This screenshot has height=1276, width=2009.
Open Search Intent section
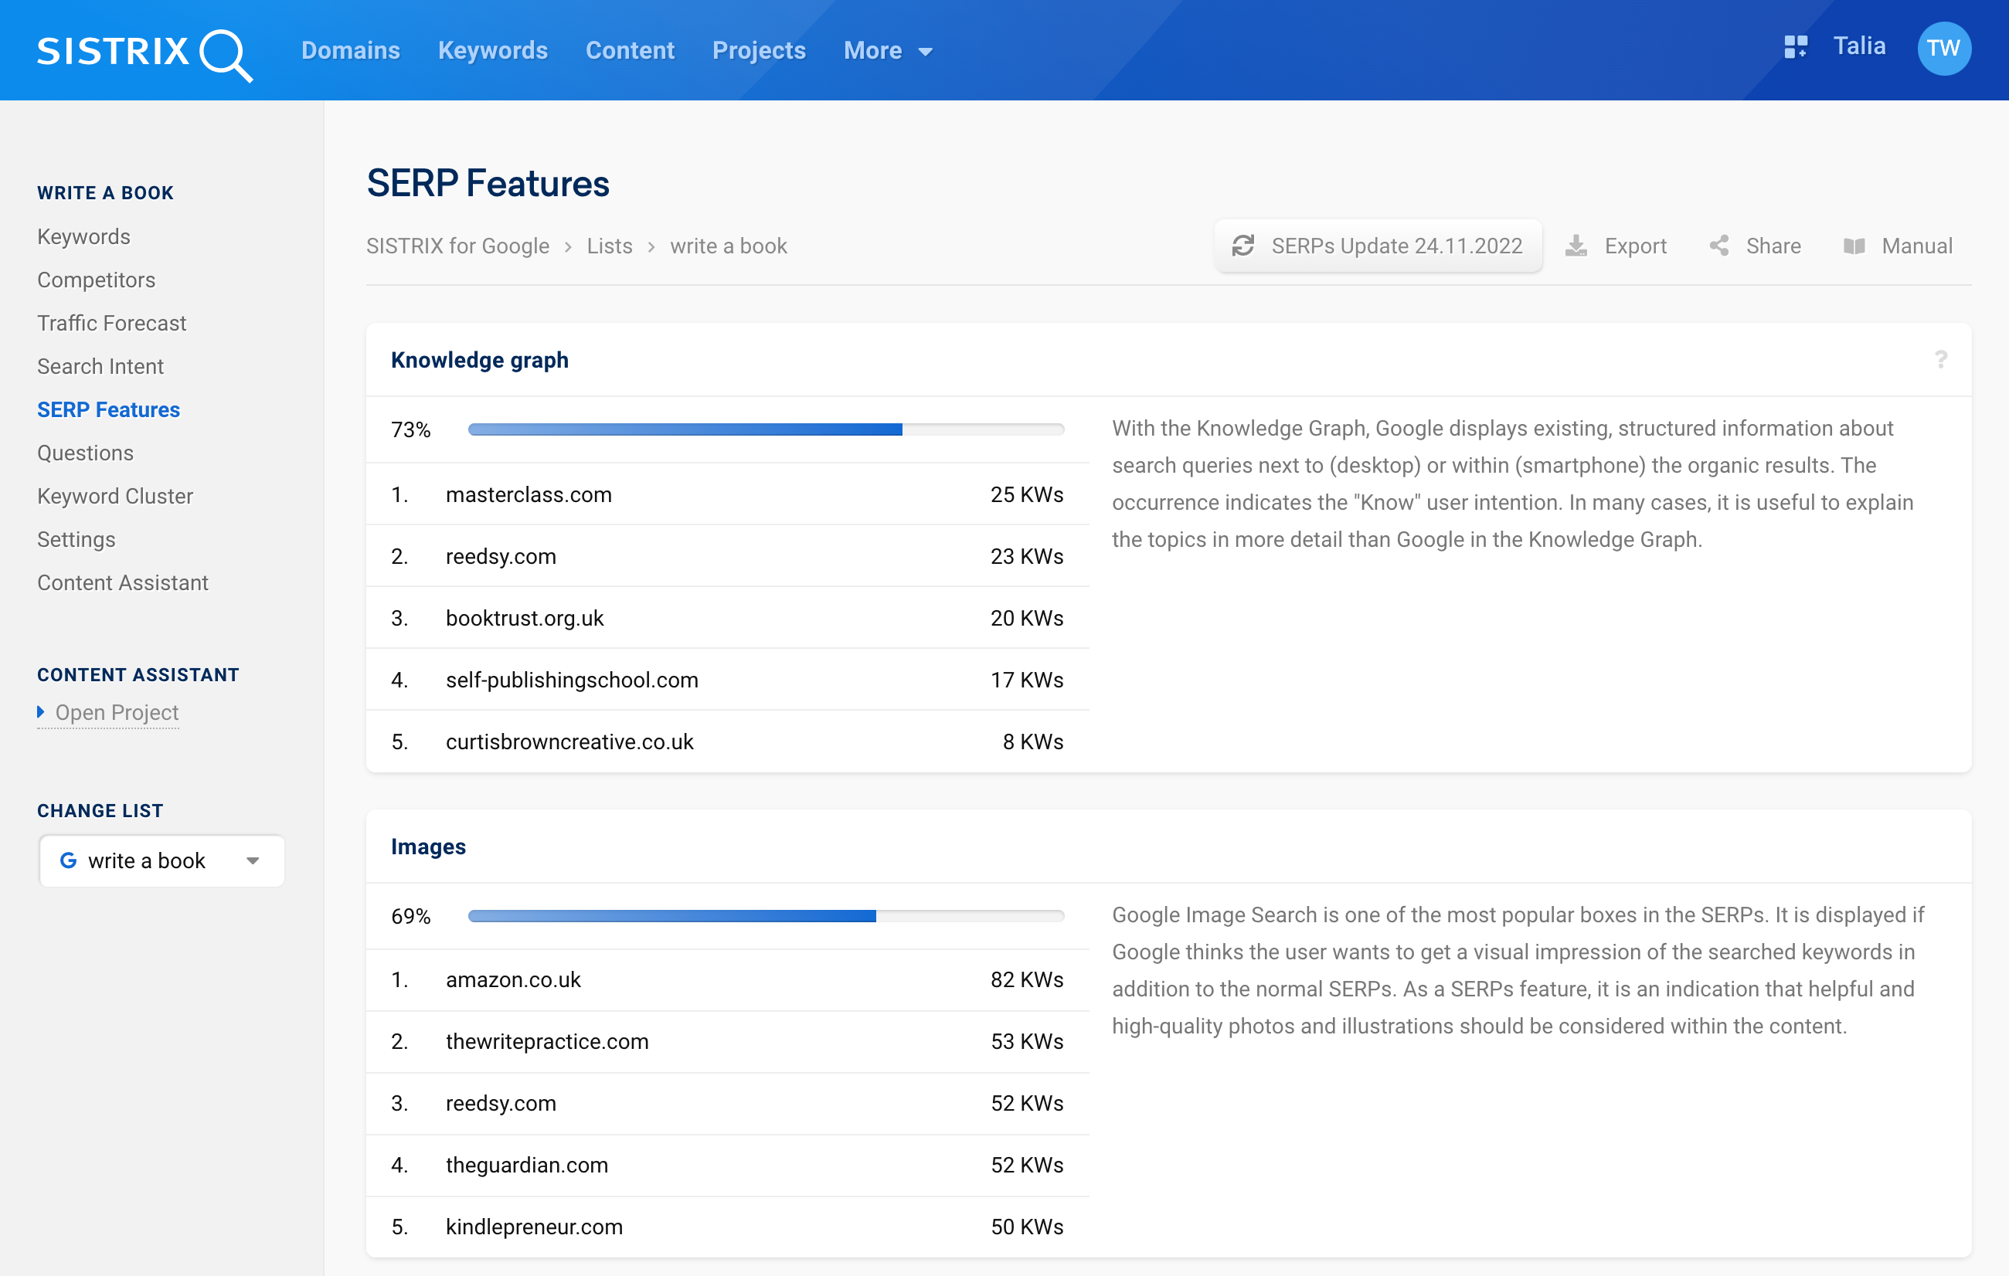[x=100, y=367]
